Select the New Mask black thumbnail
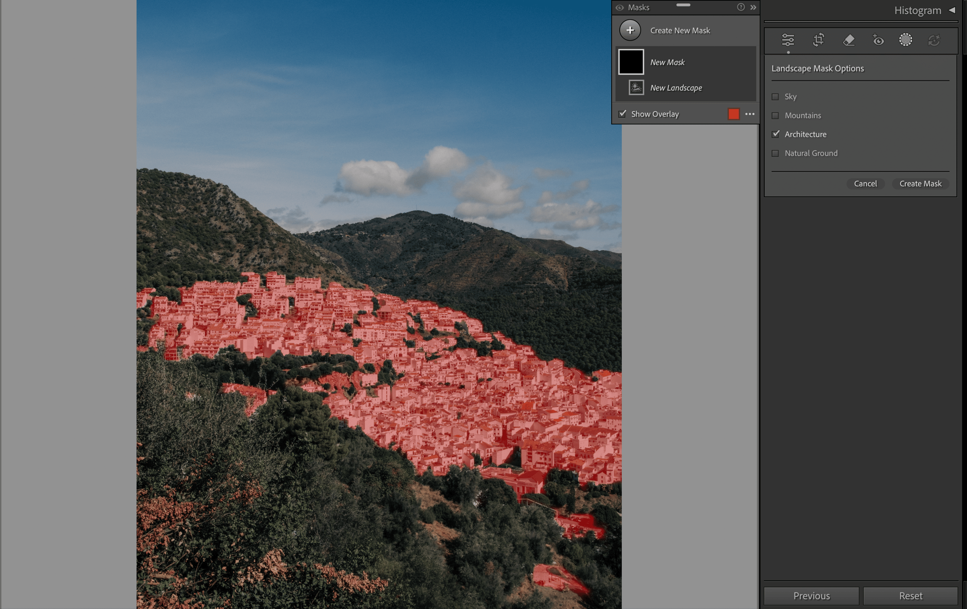 tap(631, 62)
